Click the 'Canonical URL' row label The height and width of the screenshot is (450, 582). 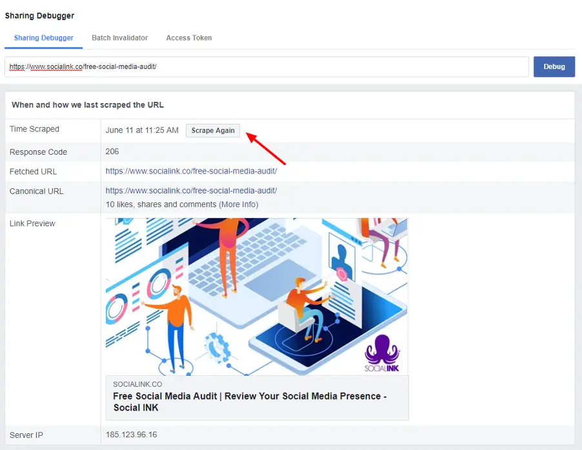pyautogui.click(x=36, y=191)
